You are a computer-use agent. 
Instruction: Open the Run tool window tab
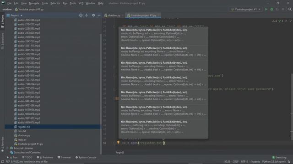coord(12,157)
